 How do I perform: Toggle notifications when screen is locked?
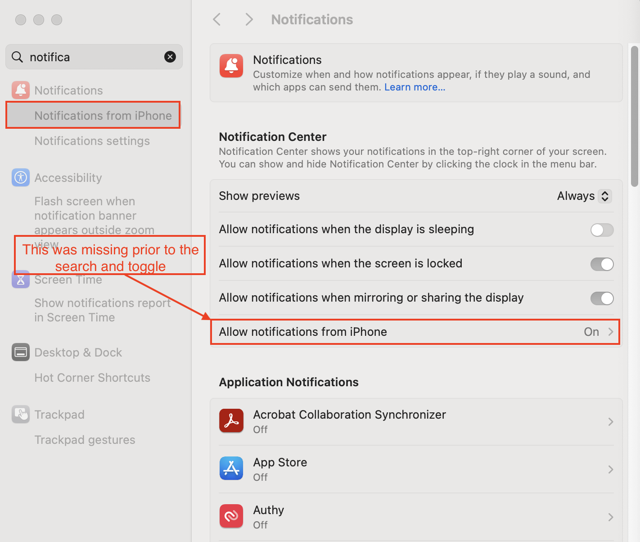pos(602,264)
